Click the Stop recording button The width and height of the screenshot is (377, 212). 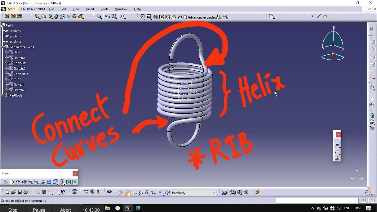13,210
